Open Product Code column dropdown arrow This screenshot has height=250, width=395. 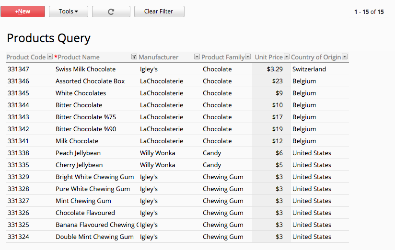click(50, 57)
